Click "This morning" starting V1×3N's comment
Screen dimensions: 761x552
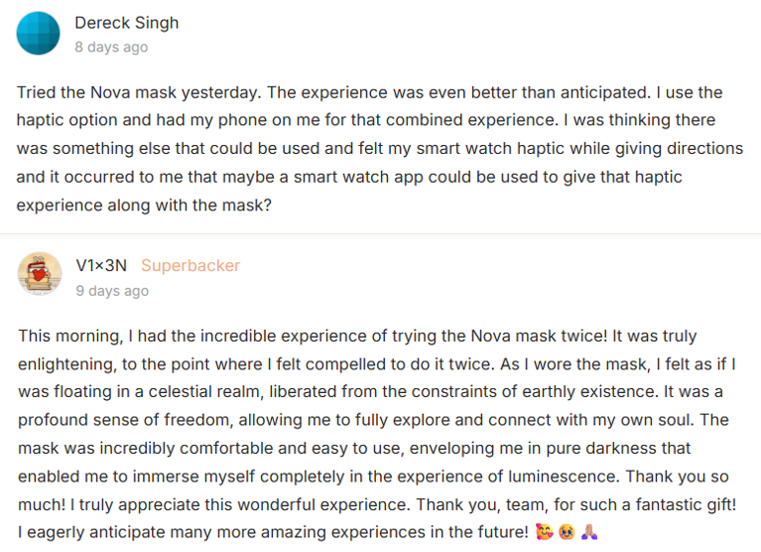(x=64, y=336)
